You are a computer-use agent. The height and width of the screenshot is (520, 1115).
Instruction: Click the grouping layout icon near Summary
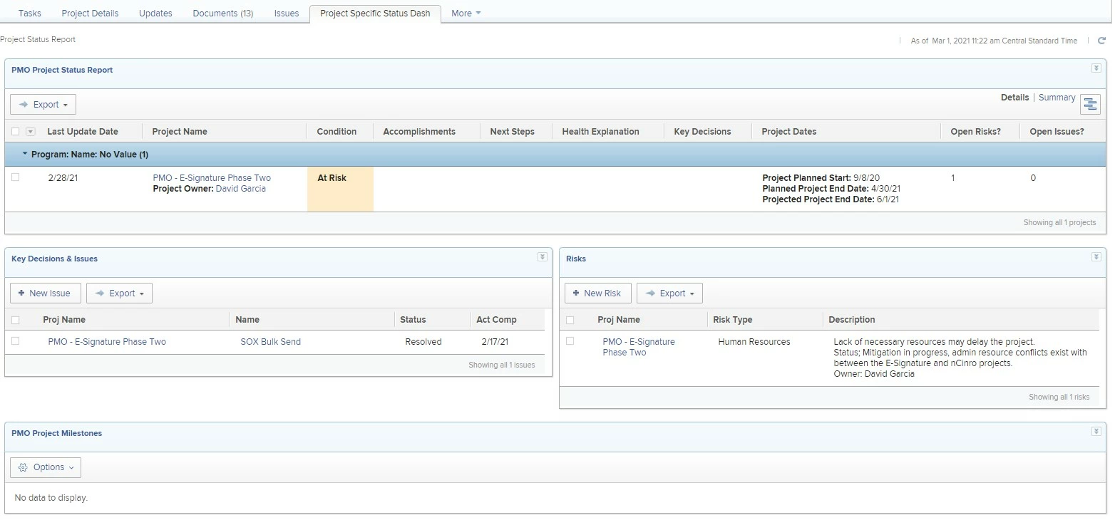1090,105
